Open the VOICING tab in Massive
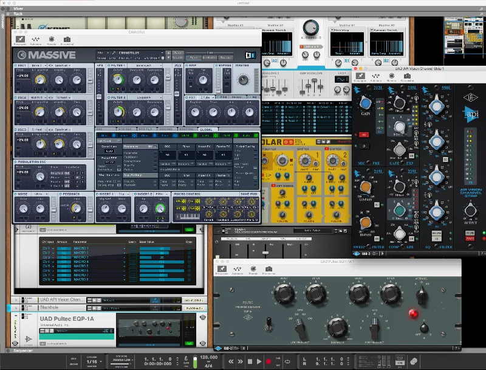 [166, 130]
